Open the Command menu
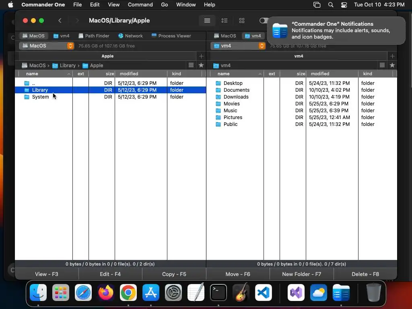This screenshot has width=412, height=309. click(x=140, y=4)
